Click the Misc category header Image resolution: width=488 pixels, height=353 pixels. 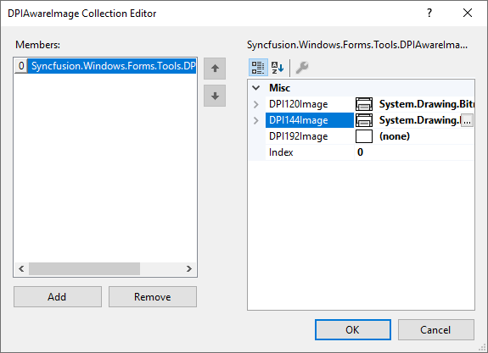point(279,88)
